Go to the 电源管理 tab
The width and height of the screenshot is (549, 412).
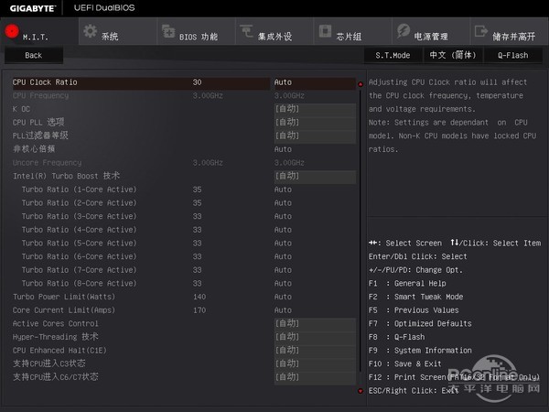[x=431, y=31]
